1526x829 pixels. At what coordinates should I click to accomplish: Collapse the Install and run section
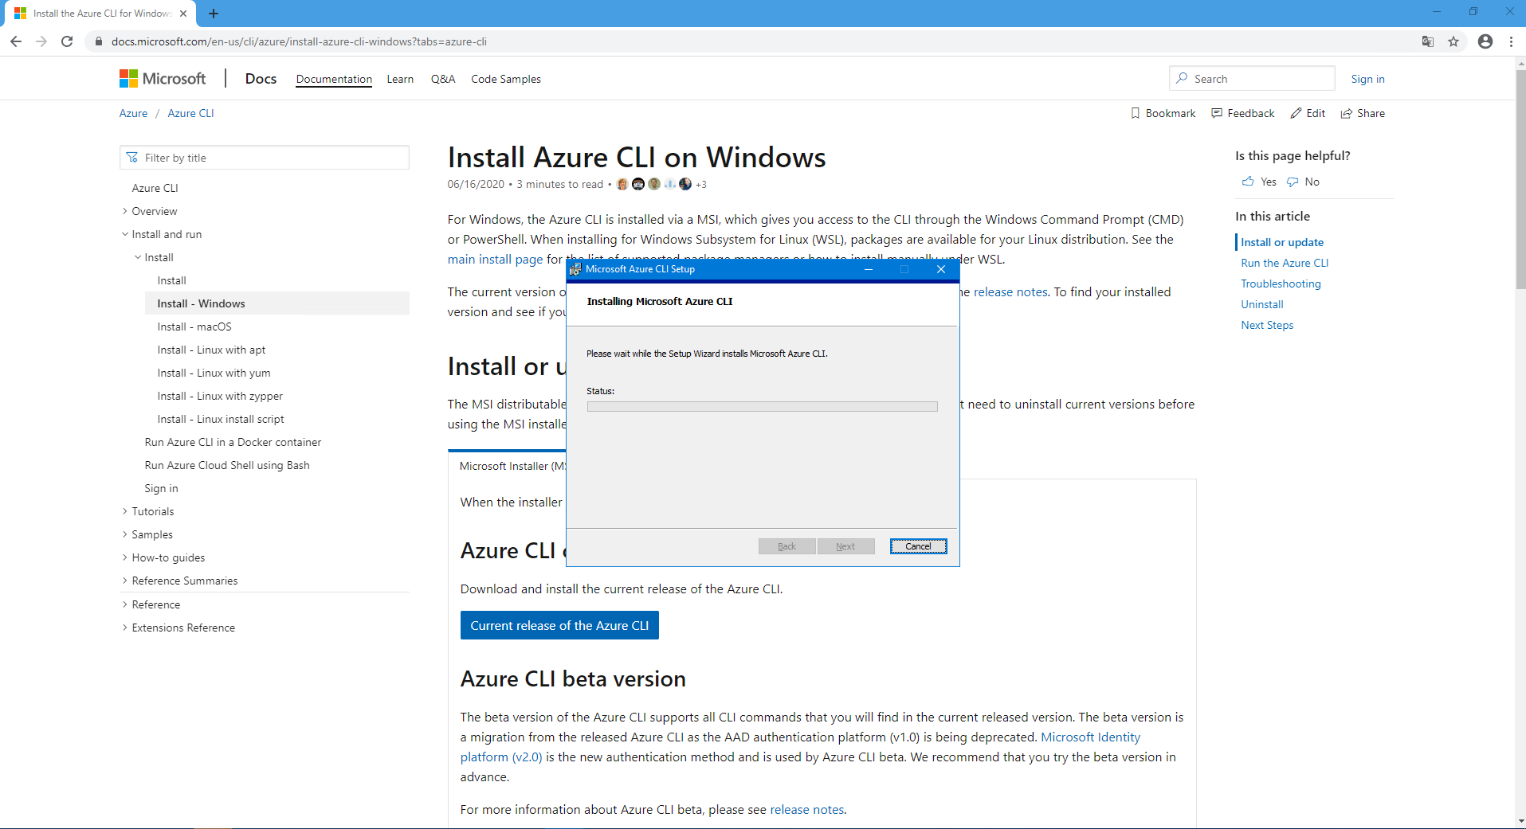click(125, 234)
